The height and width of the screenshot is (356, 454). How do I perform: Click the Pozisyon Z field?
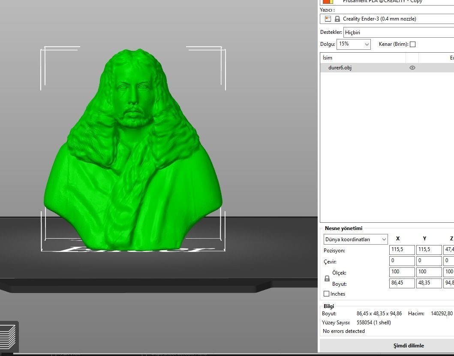[448, 250]
